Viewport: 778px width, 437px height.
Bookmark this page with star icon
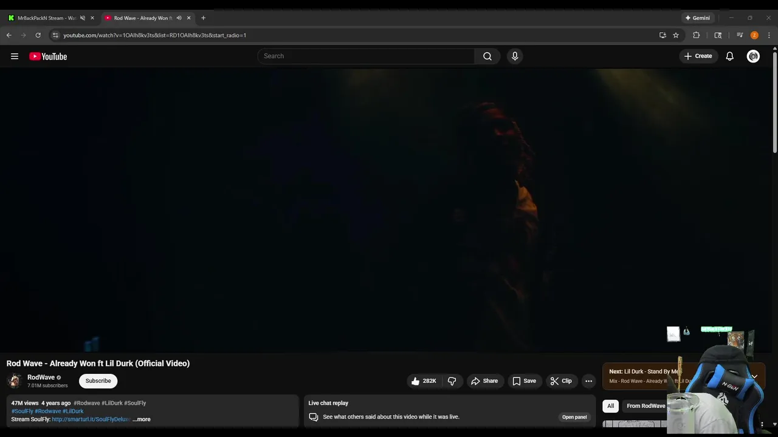click(676, 35)
